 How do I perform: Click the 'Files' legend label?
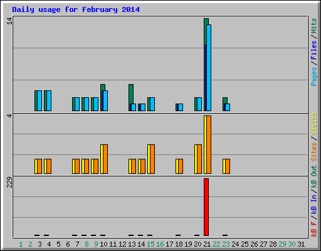point(313,50)
